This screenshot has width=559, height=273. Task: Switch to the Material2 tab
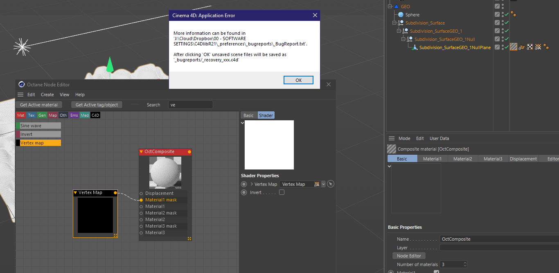[463, 159]
